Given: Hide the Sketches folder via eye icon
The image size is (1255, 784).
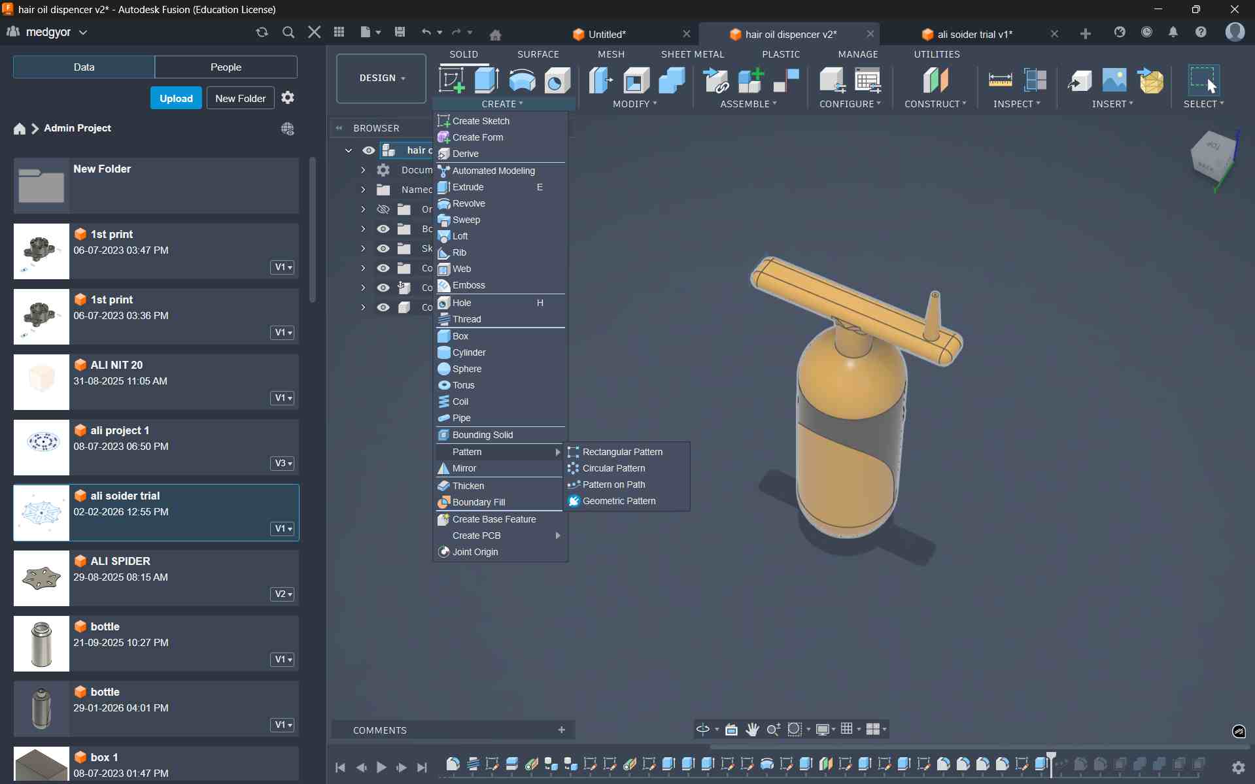Looking at the screenshot, I should [383, 248].
